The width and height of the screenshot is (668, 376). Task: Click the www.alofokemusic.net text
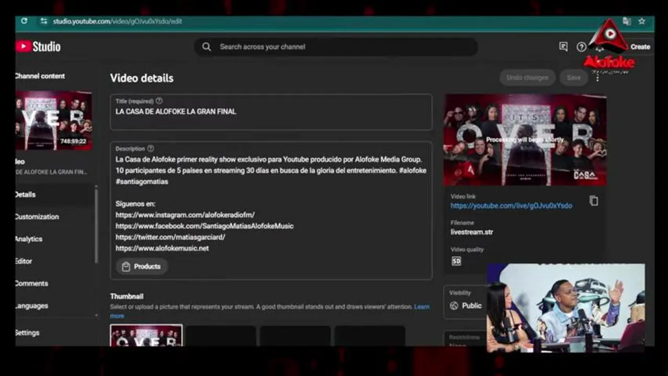(x=162, y=249)
